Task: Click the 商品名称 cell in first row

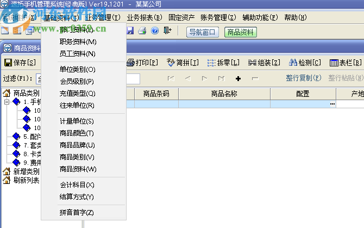Action: pos(224,104)
